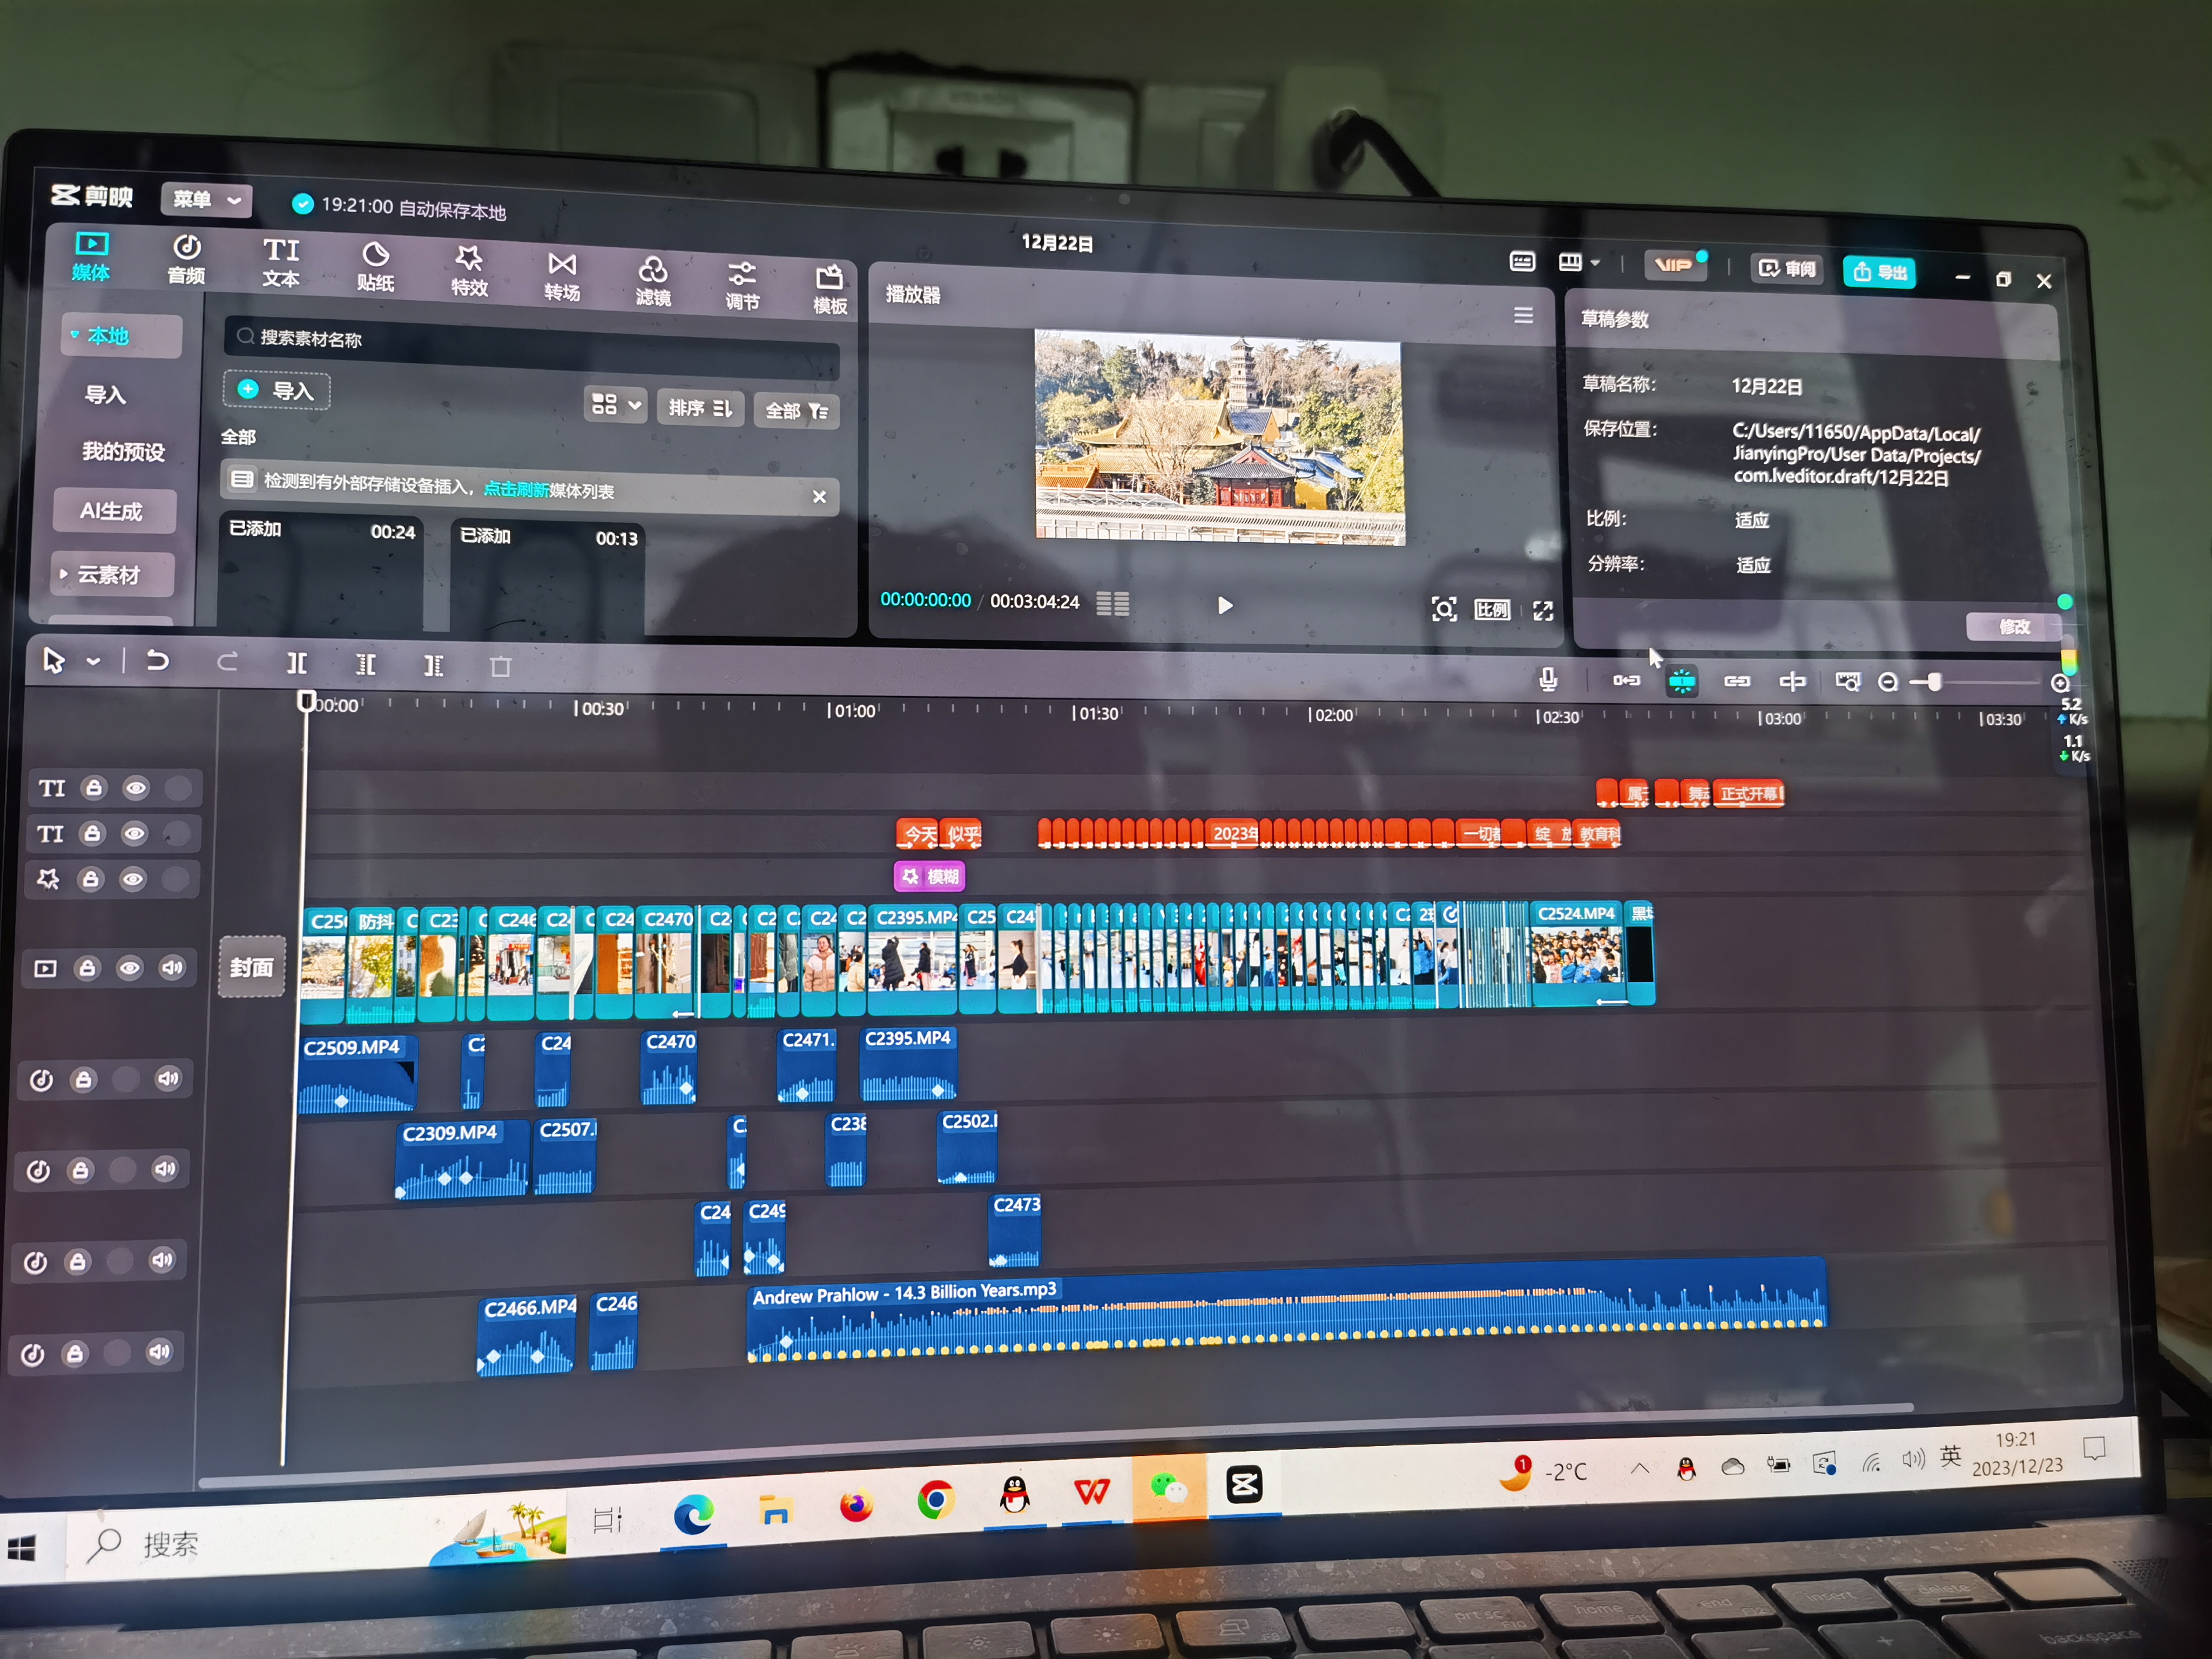Click the fullscreen preview icon

coord(1543,611)
